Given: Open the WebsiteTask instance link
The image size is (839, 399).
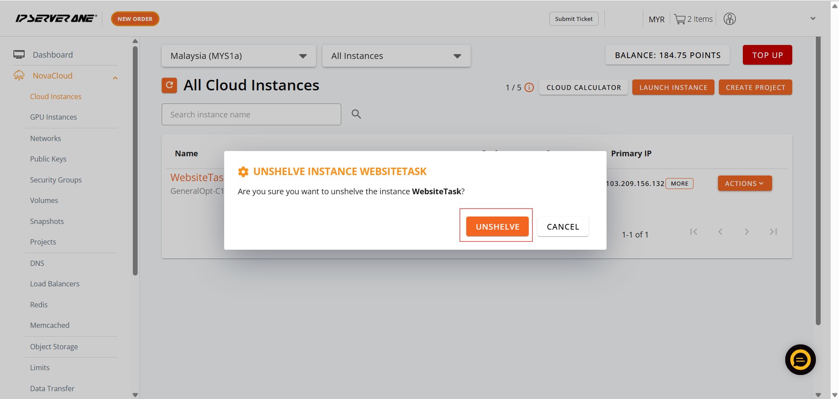Looking at the screenshot, I should 197,177.
